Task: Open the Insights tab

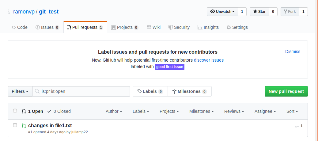Action: (208, 27)
